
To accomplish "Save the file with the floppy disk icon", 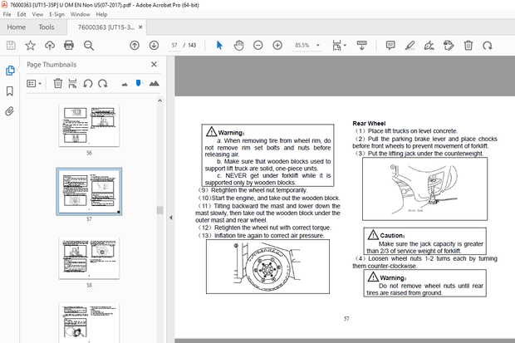I will tap(11, 46).
